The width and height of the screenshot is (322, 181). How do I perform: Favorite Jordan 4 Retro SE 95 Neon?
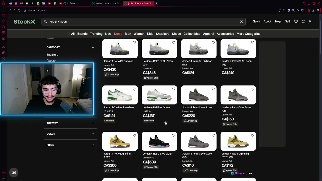coord(134,43)
